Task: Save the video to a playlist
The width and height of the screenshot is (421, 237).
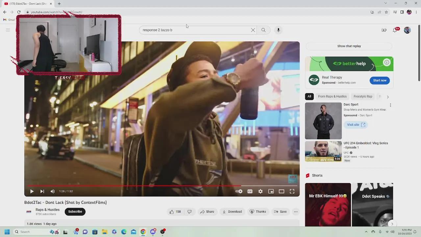Action: [x=280, y=212]
